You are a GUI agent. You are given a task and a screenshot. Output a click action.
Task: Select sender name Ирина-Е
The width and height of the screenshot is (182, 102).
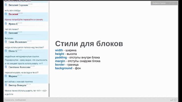13,24
